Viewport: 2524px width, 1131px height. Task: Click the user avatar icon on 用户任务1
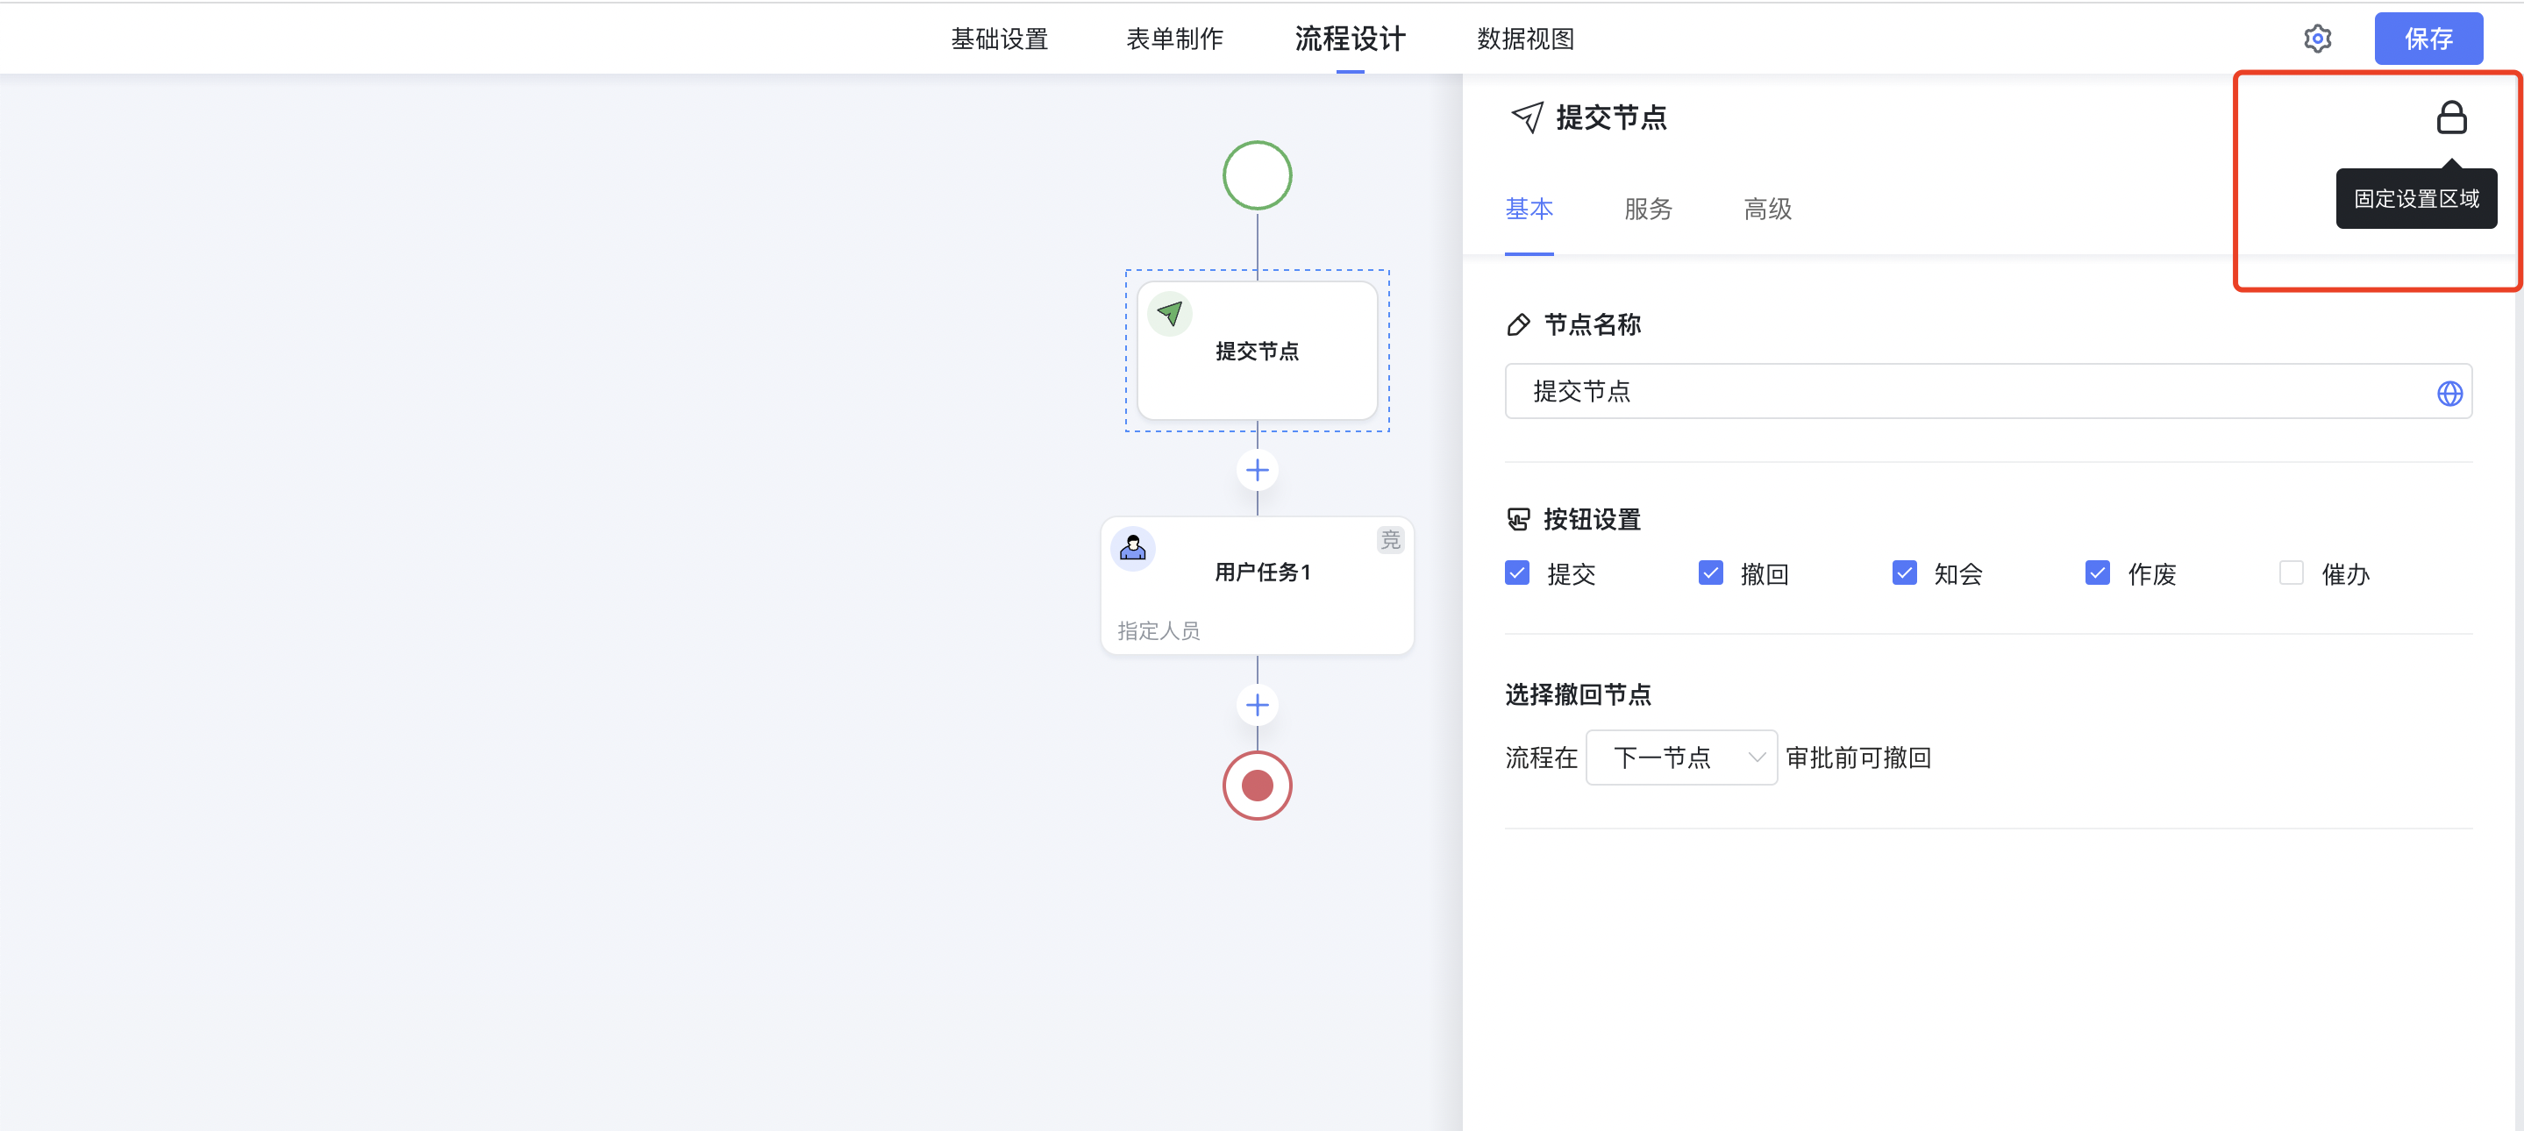click(1133, 547)
